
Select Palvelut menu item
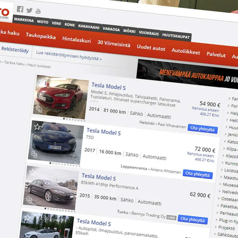(216, 54)
